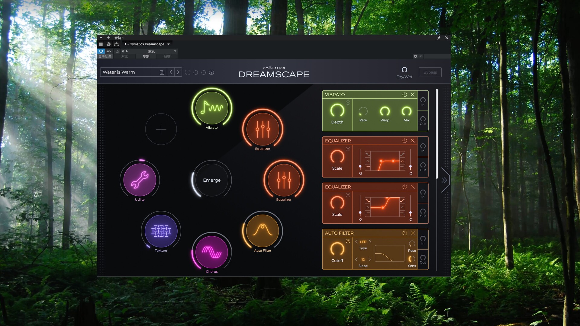Image resolution: width=580 pixels, height=326 pixels.
Task: Click the undo arrow icon
Action: (x=196, y=72)
